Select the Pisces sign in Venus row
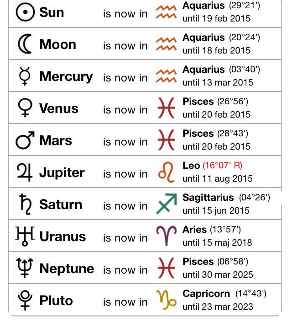The image size is (292, 323). coord(166,108)
